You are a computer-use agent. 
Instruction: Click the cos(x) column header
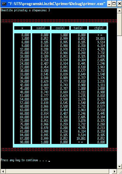(60, 28)
